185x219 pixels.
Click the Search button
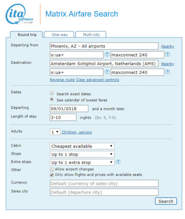[x=166, y=201]
